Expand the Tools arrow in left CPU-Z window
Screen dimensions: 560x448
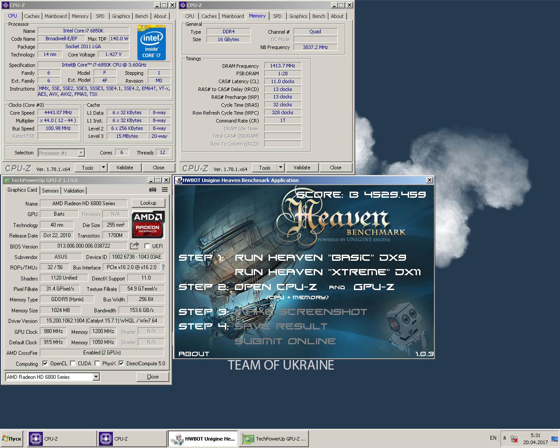[103, 168]
